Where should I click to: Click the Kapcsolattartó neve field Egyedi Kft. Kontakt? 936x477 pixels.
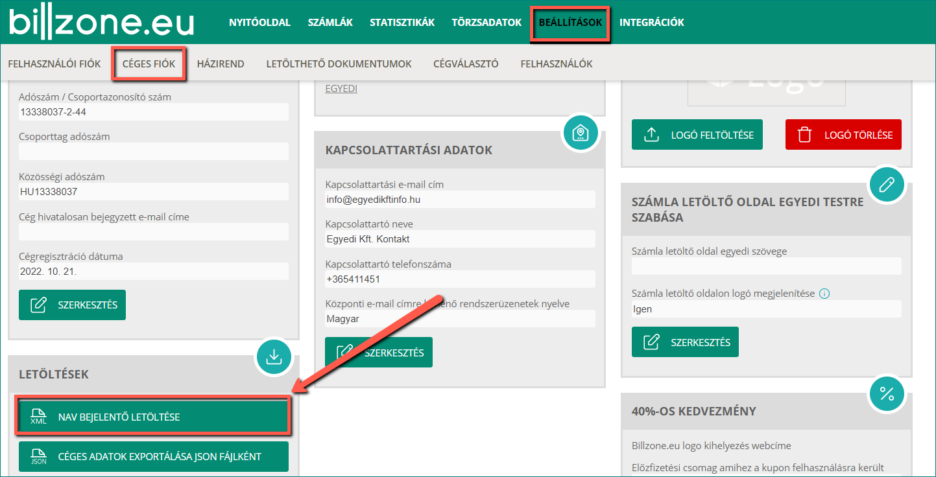460,239
